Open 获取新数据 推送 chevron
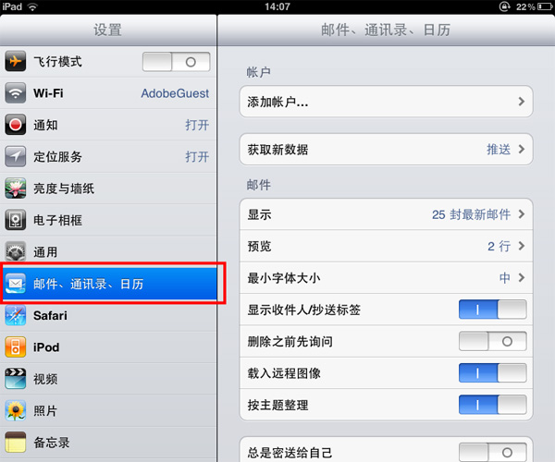555x462 pixels. pos(522,149)
